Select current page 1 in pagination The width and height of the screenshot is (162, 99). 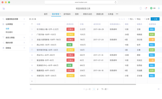(94, 89)
